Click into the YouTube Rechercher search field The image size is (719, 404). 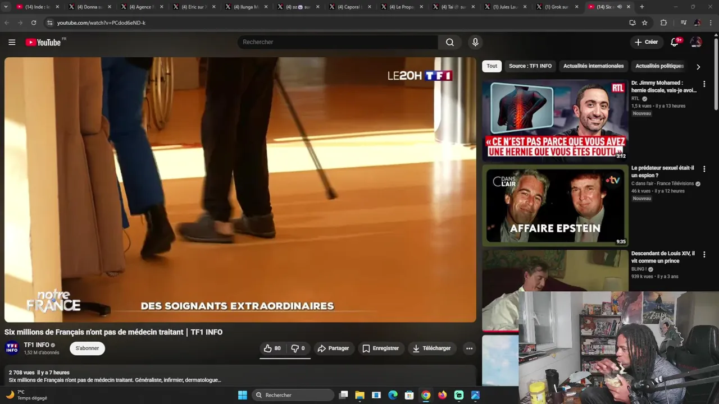click(337, 42)
